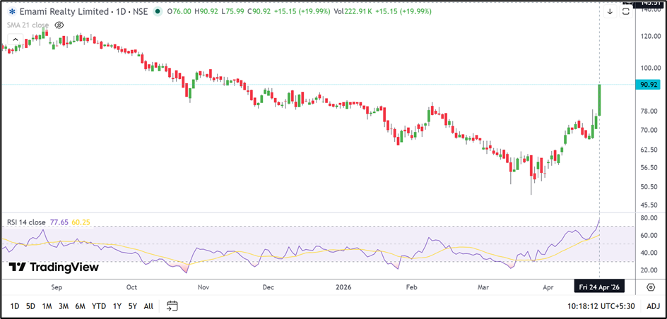Choose the YTD range option
Screen dimensions: 667x319
100,306
